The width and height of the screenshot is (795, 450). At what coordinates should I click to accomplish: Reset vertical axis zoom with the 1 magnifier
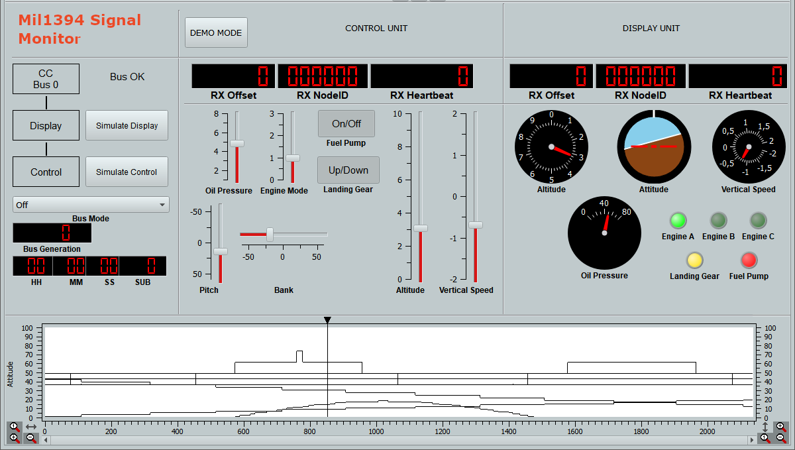(x=765, y=438)
